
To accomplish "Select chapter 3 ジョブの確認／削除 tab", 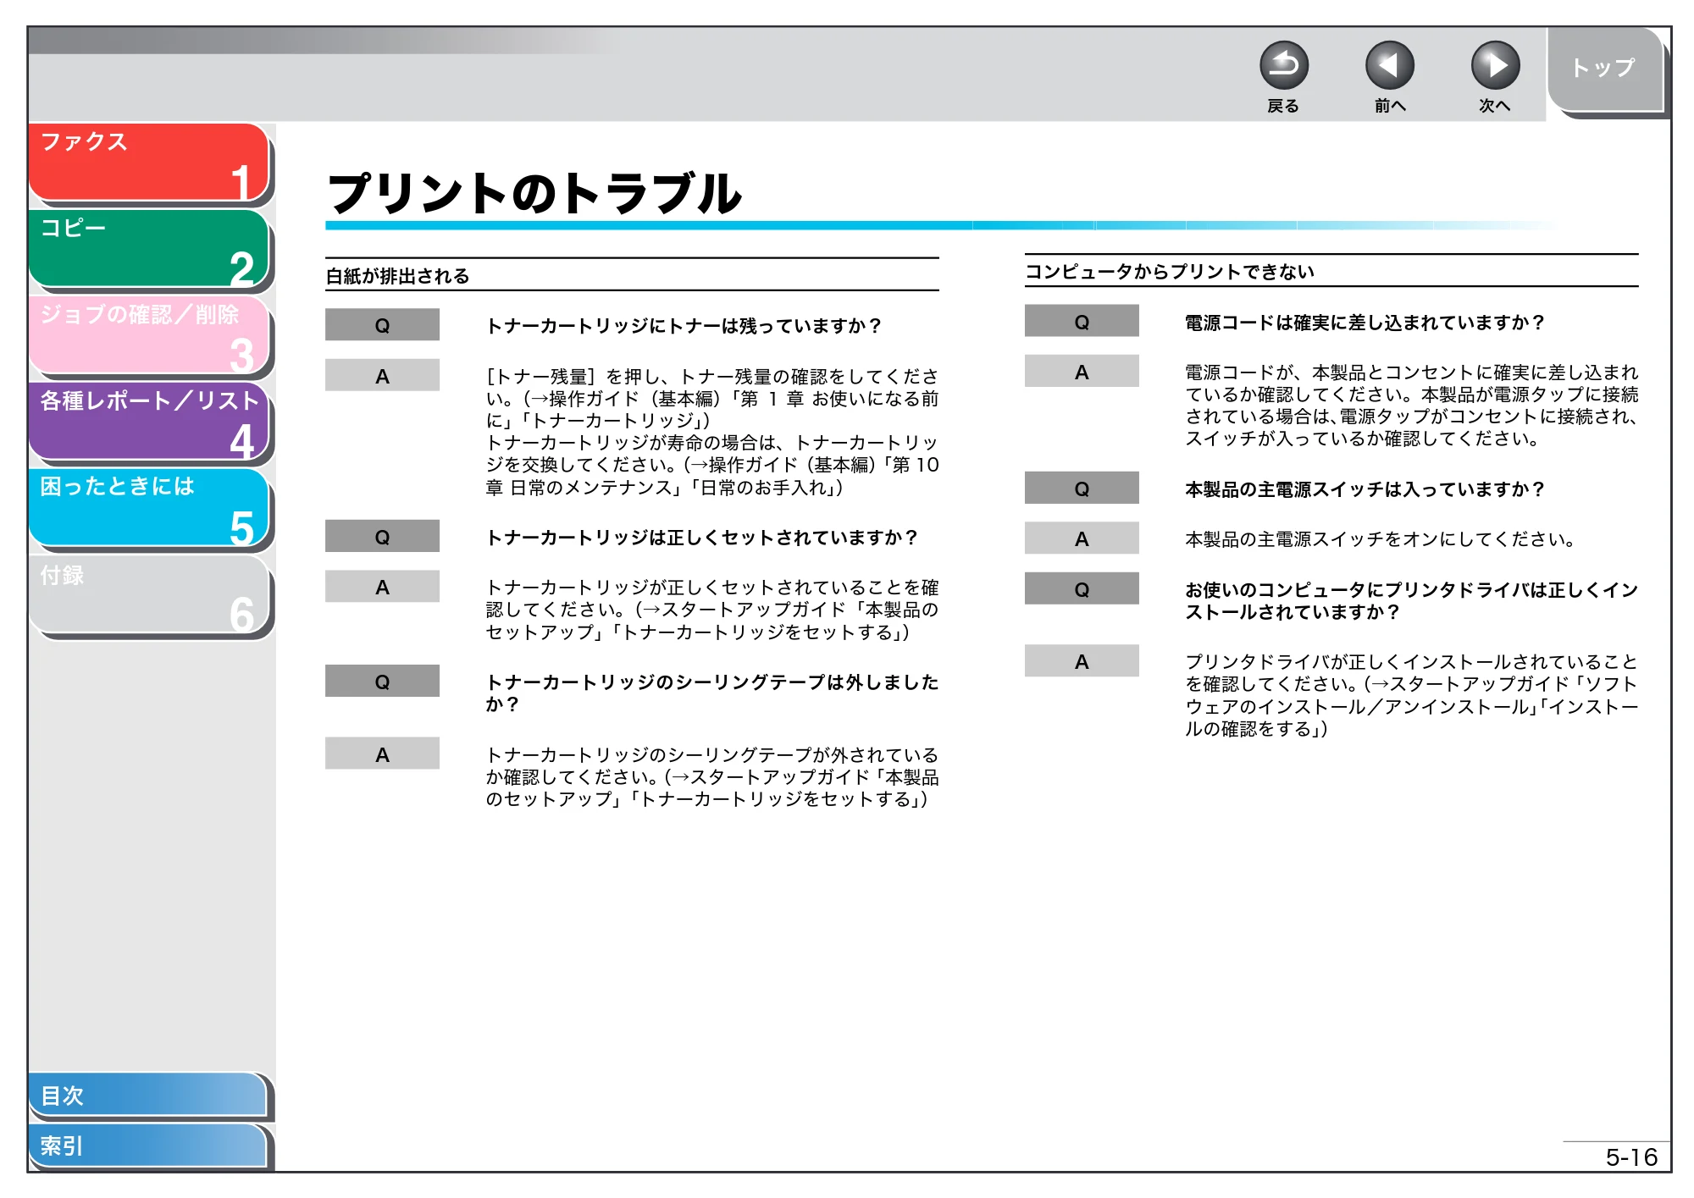I will (x=148, y=334).
